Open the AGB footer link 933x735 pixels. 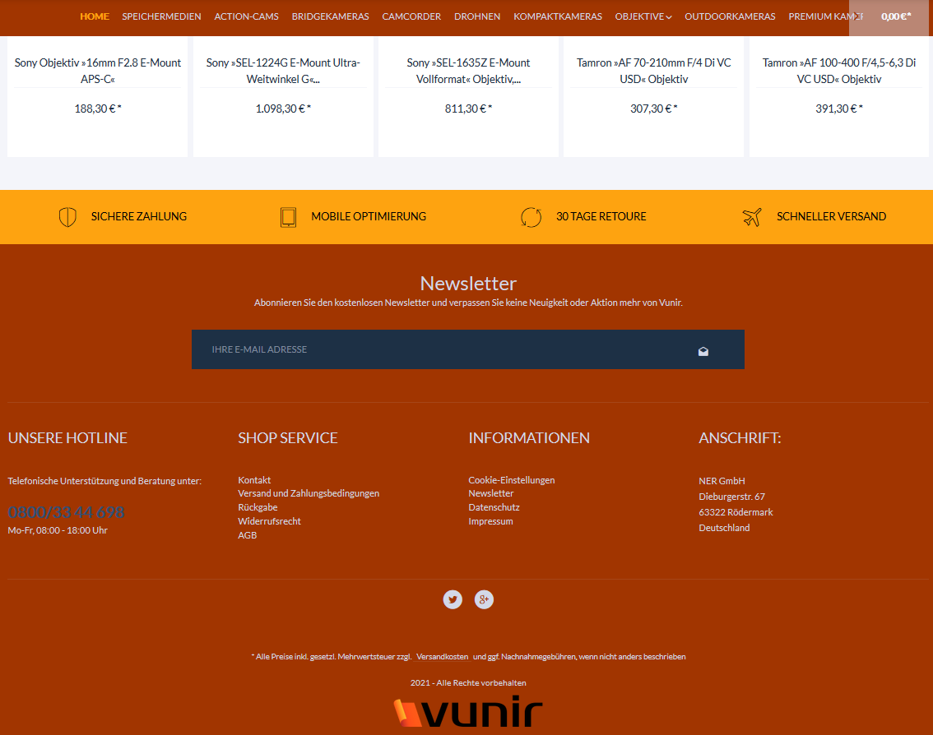[x=248, y=535]
